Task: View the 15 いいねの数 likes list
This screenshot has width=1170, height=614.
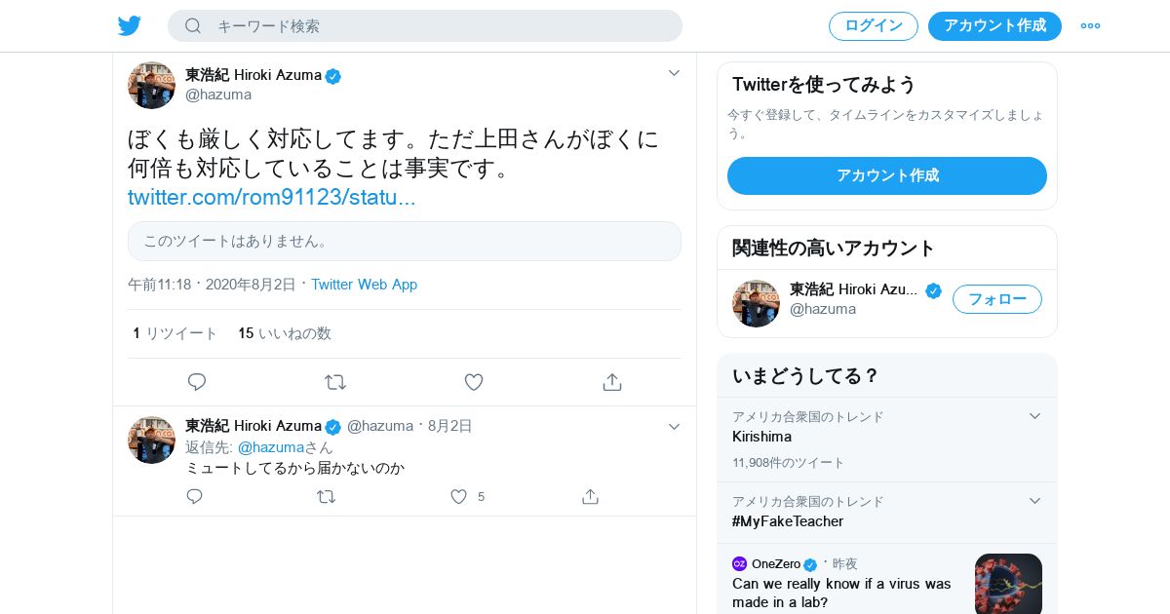Action: point(285,333)
